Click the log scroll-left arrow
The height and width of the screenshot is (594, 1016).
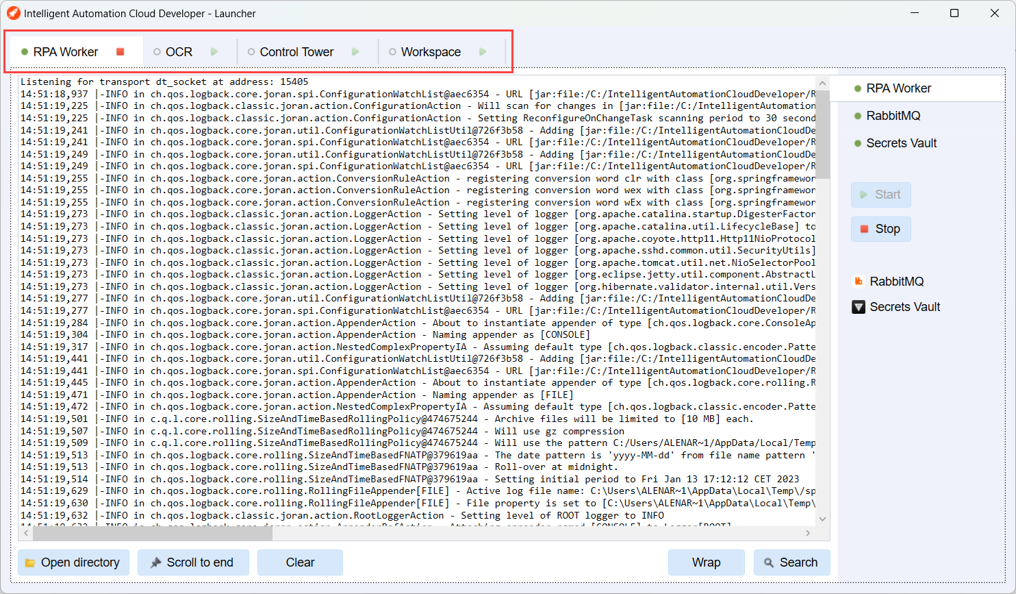26,533
